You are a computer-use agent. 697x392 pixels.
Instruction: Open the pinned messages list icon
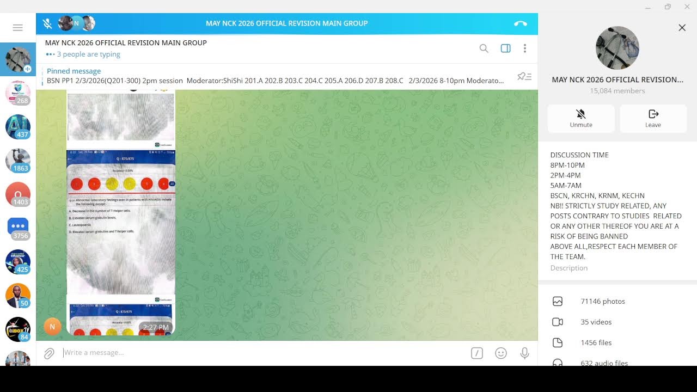(524, 76)
